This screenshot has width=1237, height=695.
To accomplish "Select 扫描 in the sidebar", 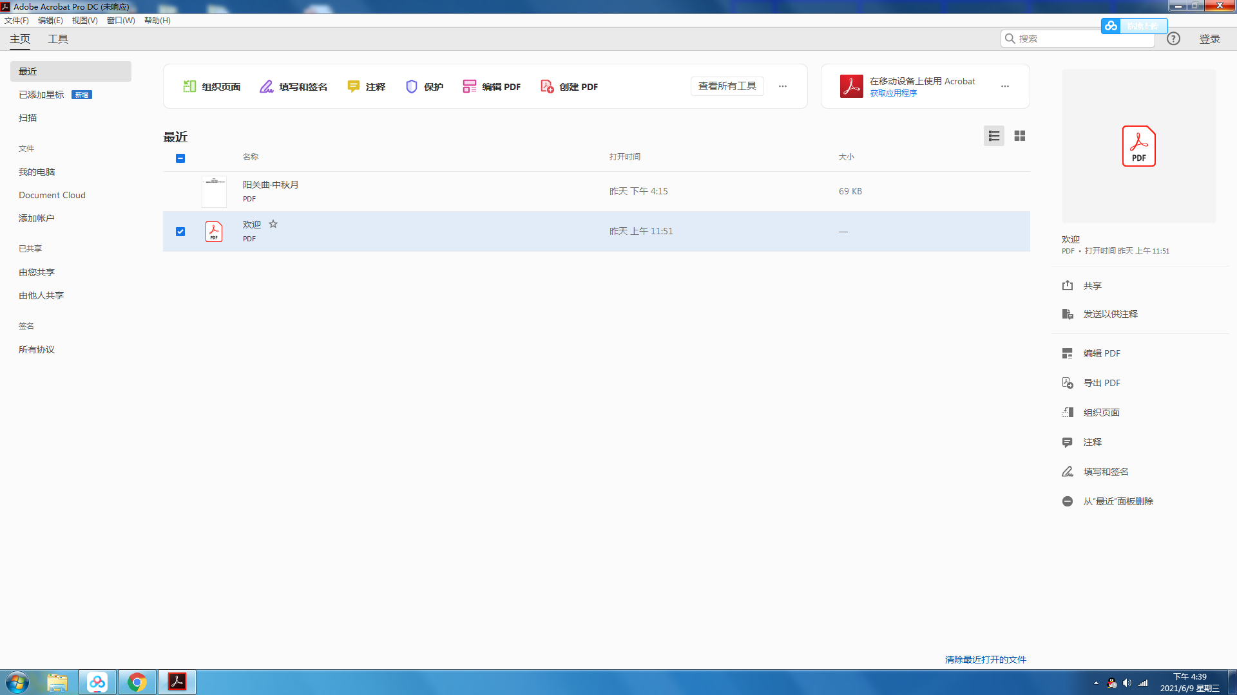I will (x=28, y=118).
